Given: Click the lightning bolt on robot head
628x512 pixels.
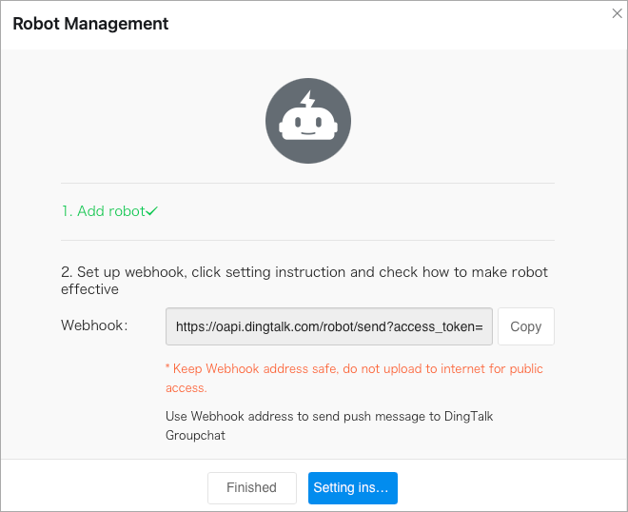Looking at the screenshot, I should coord(307,100).
